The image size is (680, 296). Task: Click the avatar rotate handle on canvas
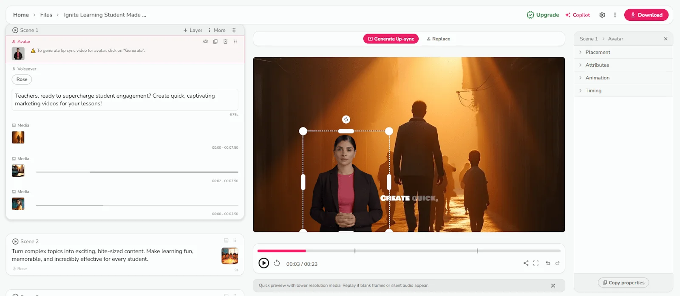(x=346, y=119)
